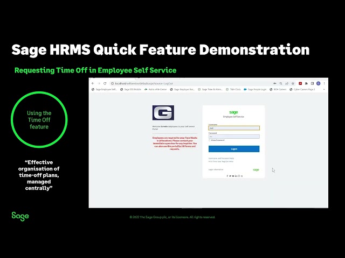
Task: Open the red Adobe Acrobat extension
Action: [x=300, y=84]
